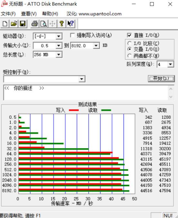
Task: Select 交叠 I/O(O) radio option
Action: 129,49
